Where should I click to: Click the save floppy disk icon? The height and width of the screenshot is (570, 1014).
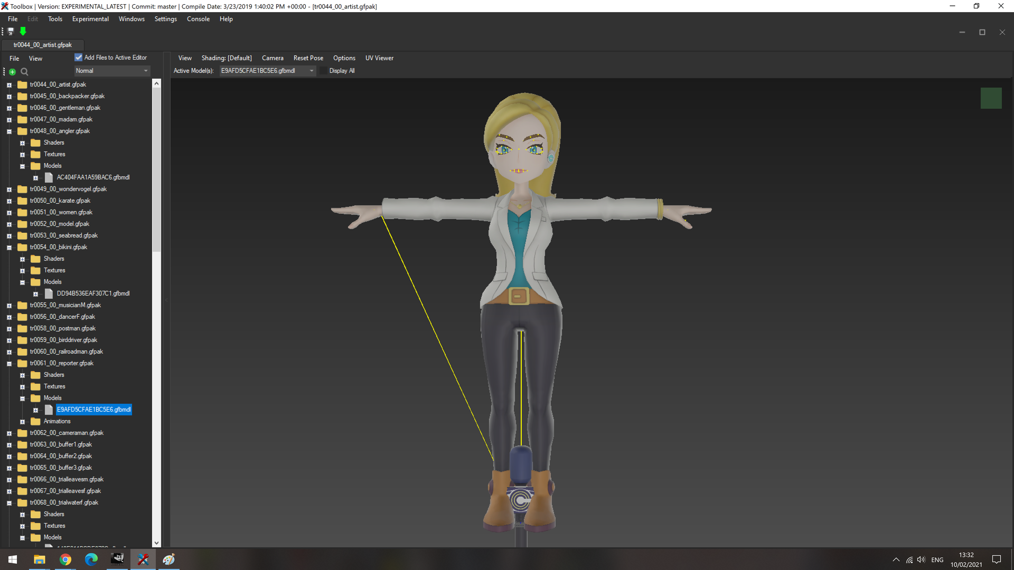click(11, 32)
